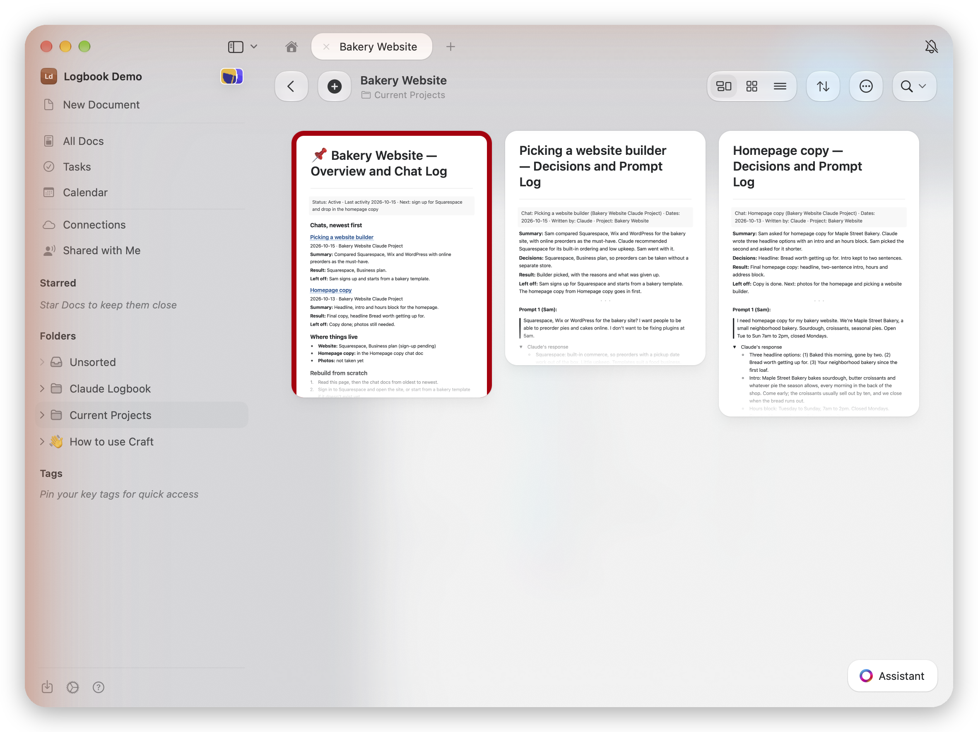Toggle the sidebar layout icon
This screenshot has width=978, height=732.
click(x=236, y=47)
